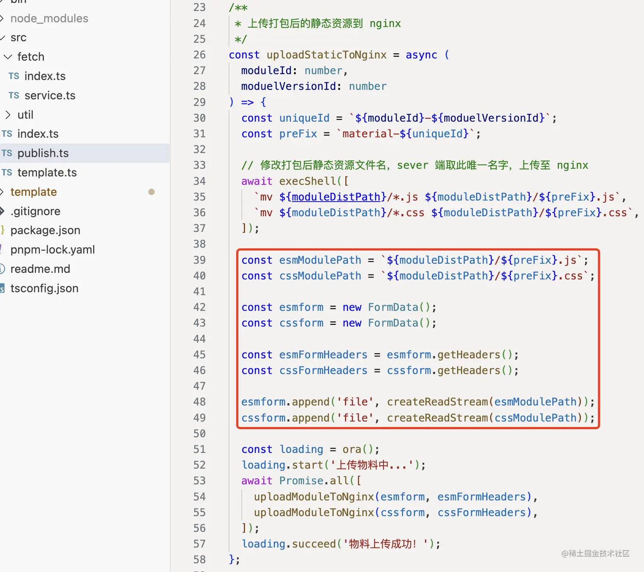Click the modified dot on template folder
644x572 pixels.
(x=151, y=192)
